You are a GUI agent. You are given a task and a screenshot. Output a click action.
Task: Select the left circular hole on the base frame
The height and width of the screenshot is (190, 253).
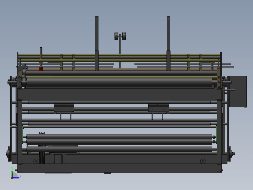pyautogui.click(x=36, y=161)
